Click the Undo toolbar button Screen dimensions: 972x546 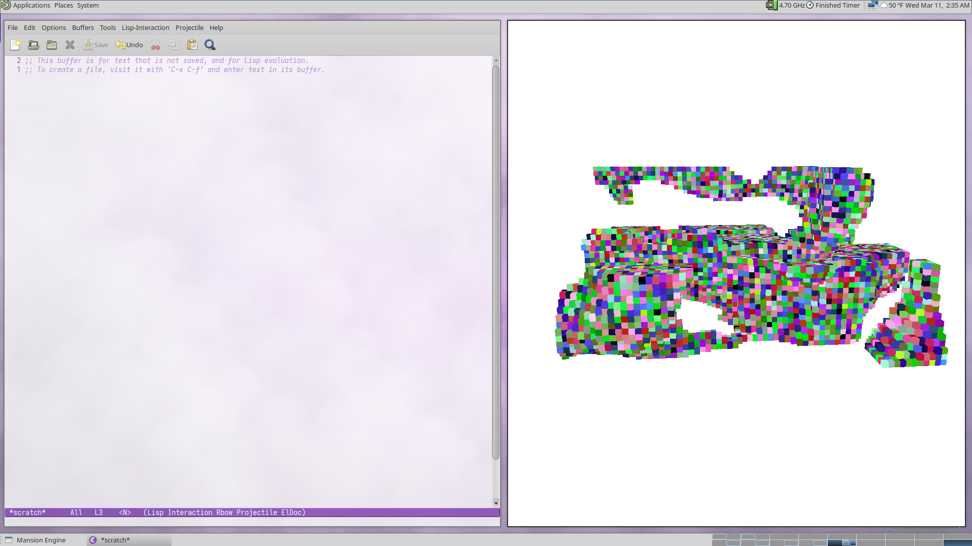coord(129,45)
